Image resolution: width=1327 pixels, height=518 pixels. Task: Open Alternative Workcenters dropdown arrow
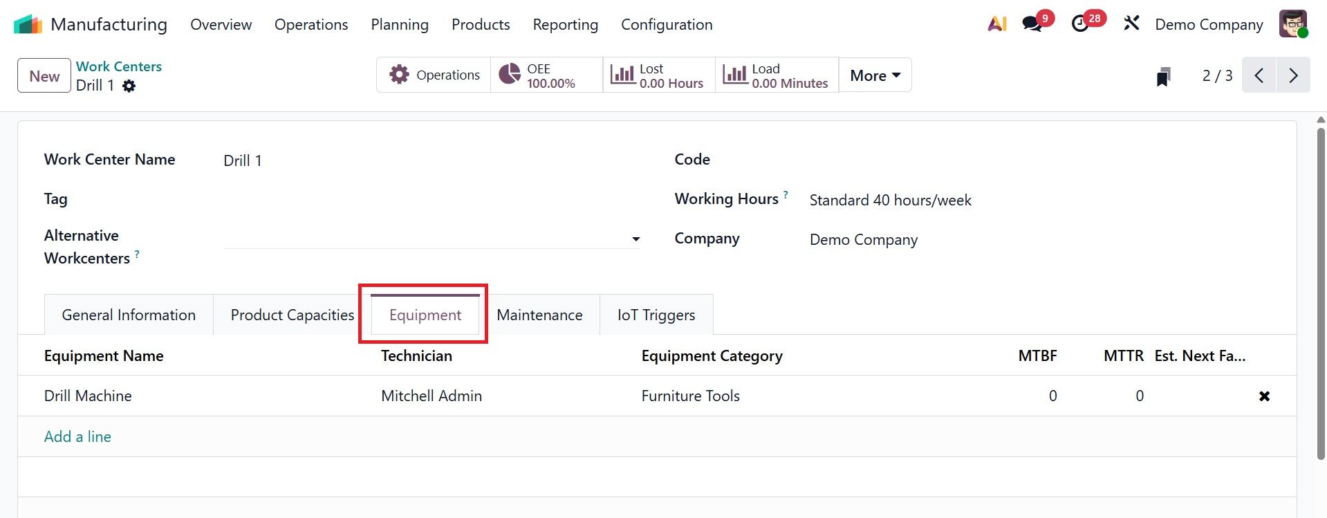(x=635, y=239)
